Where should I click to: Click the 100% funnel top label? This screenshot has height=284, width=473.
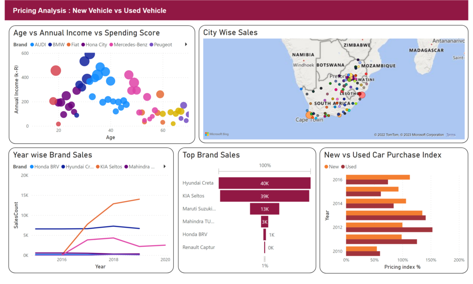tap(265, 166)
